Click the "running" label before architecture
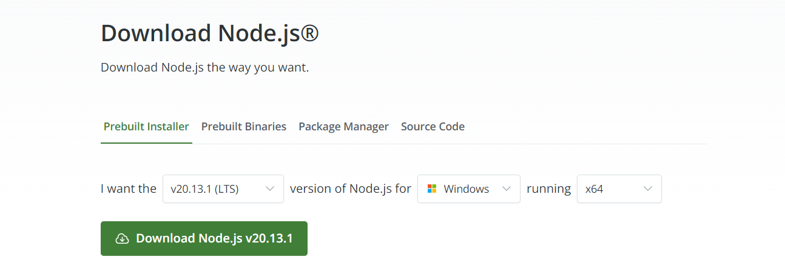 click(x=548, y=189)
